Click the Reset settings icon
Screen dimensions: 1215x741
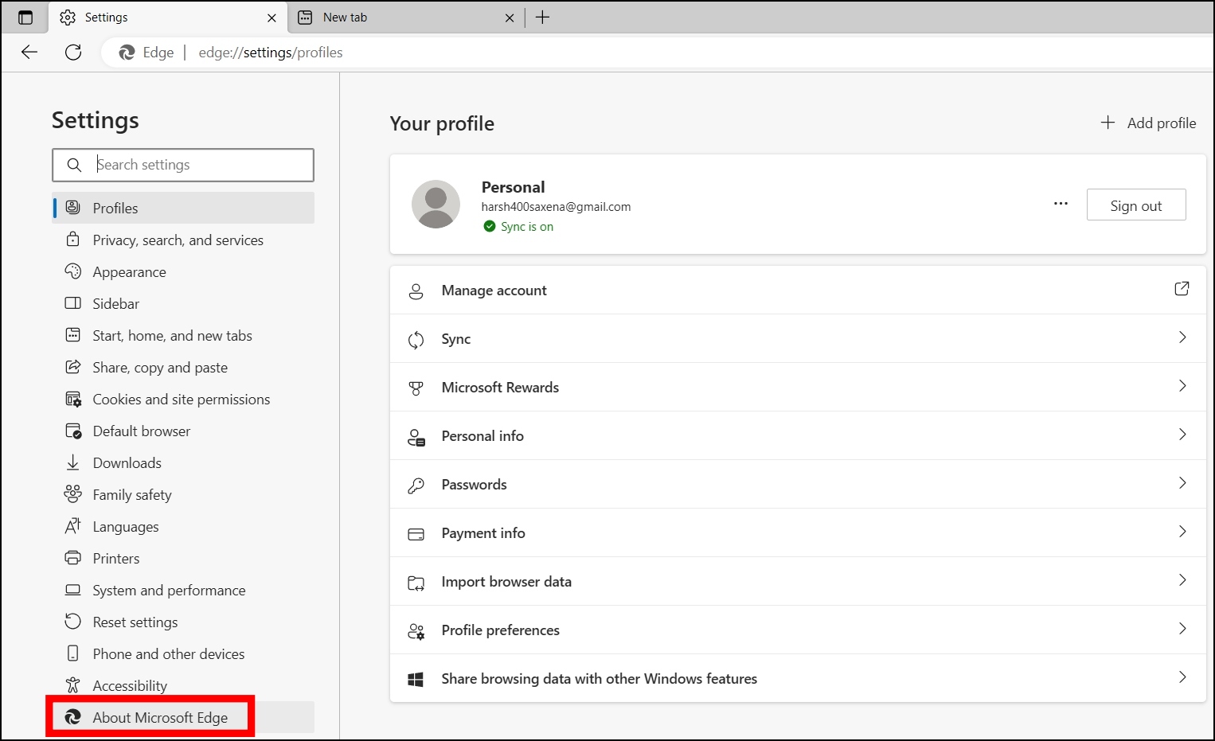73,622
